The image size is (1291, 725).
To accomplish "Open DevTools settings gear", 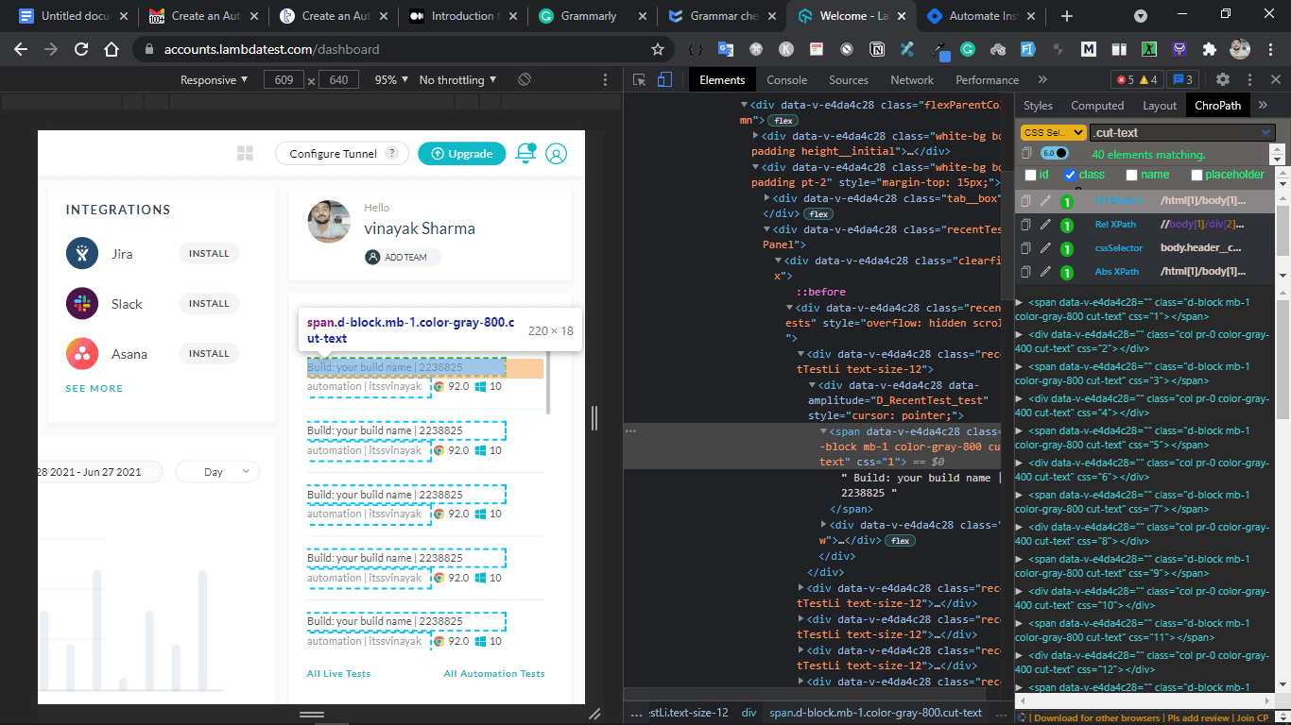I will (1223, 80).
